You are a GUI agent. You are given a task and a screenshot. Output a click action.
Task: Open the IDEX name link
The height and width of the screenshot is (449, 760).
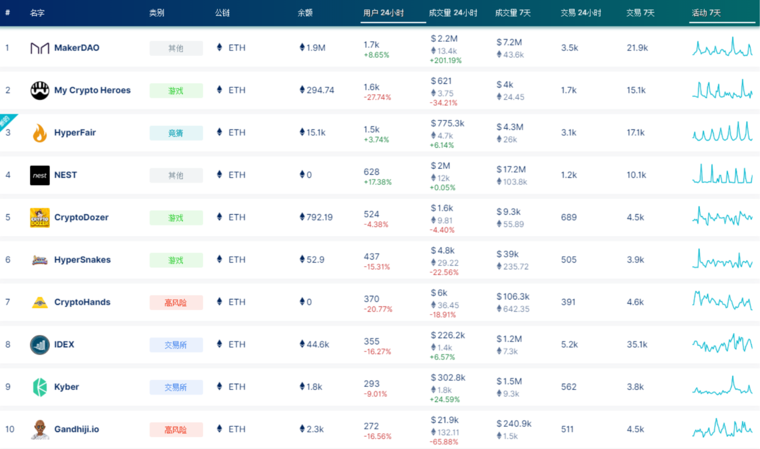[64, 344]
